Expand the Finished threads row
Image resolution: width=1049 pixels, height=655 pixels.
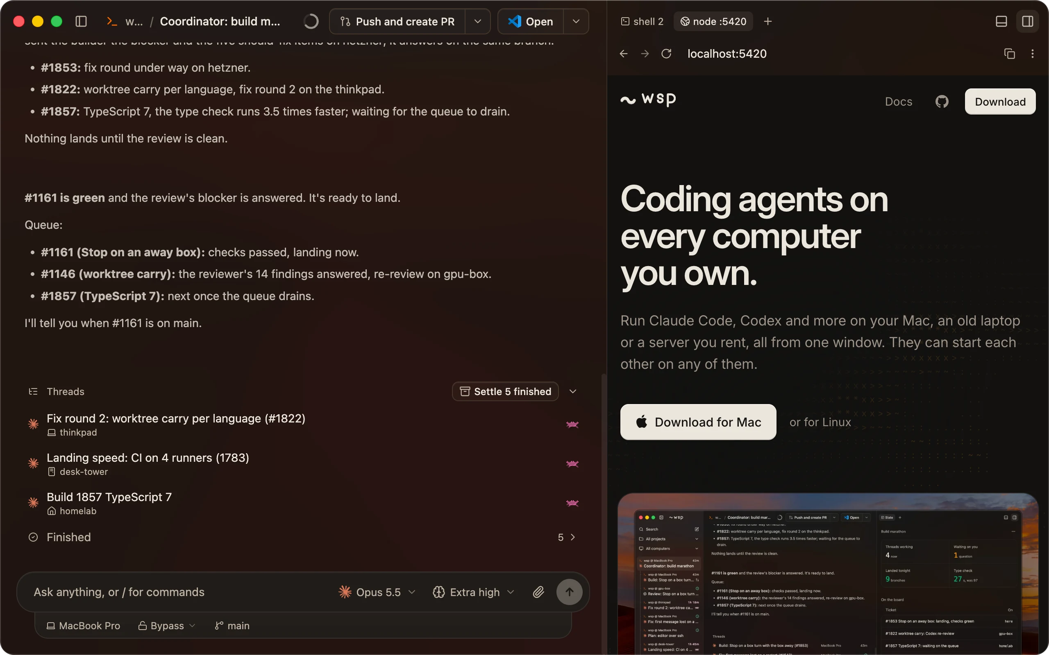[302, 537]
